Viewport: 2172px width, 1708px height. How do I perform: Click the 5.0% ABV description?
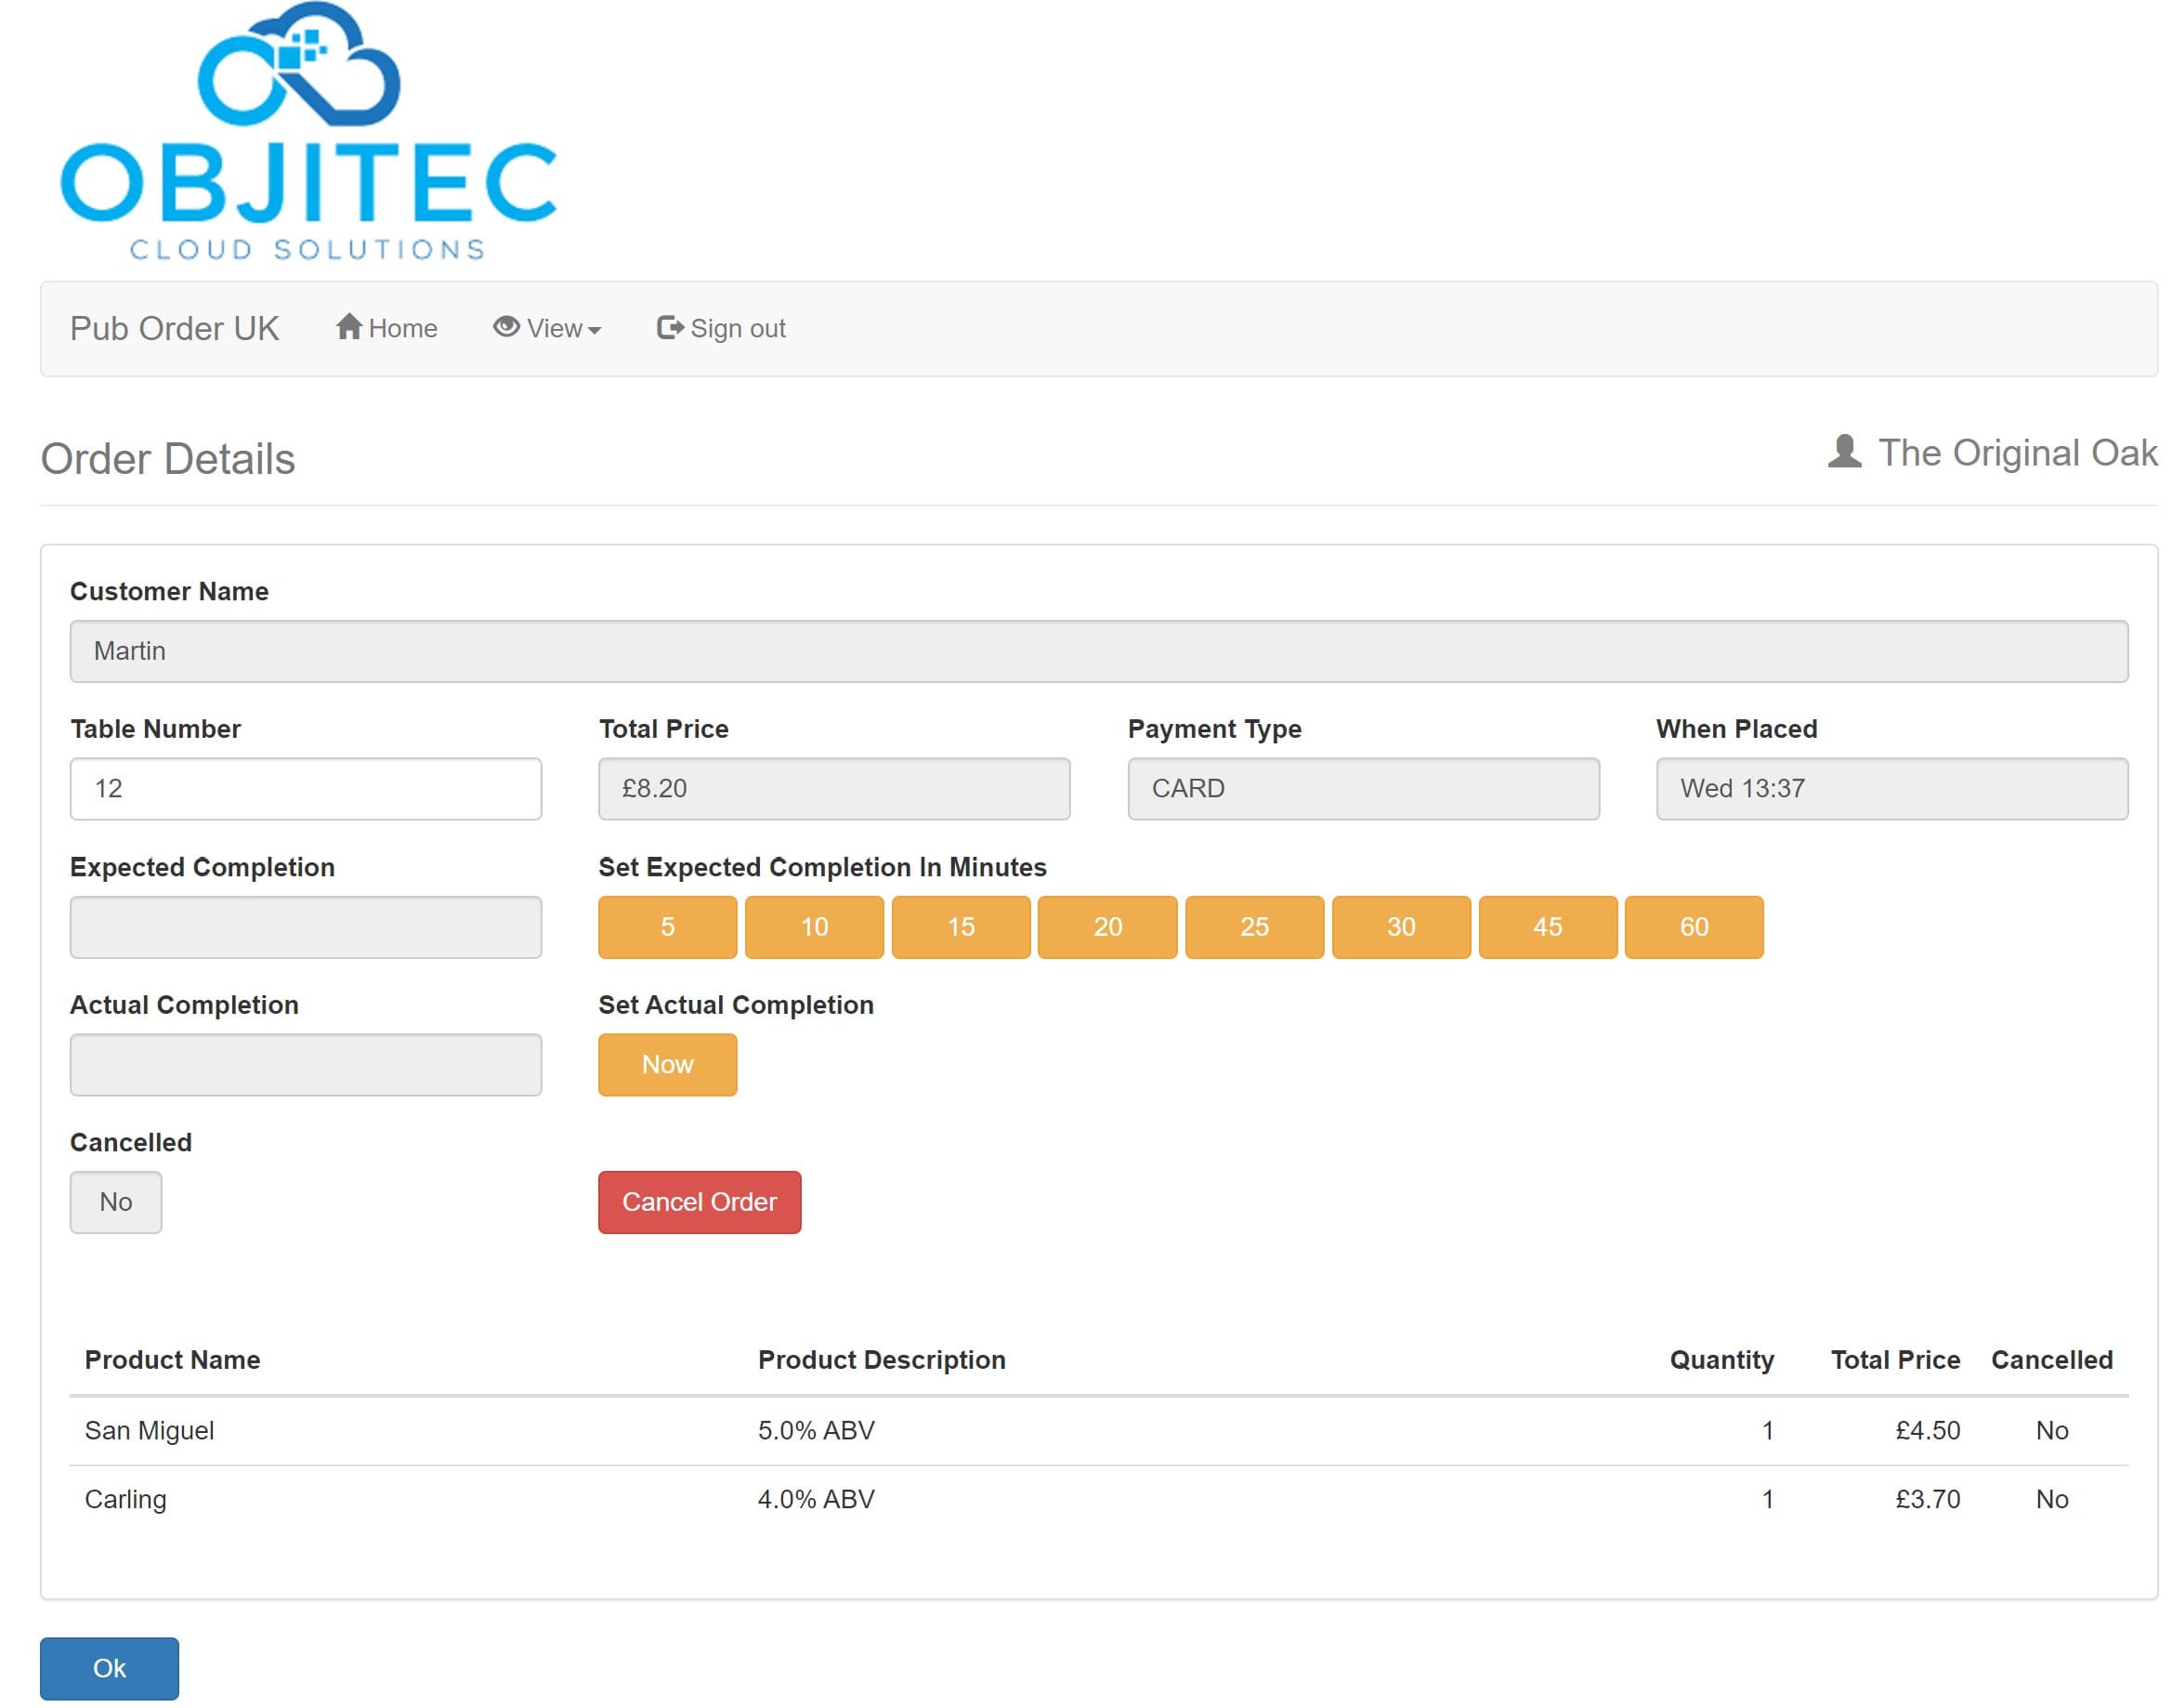coord(817,1432)
